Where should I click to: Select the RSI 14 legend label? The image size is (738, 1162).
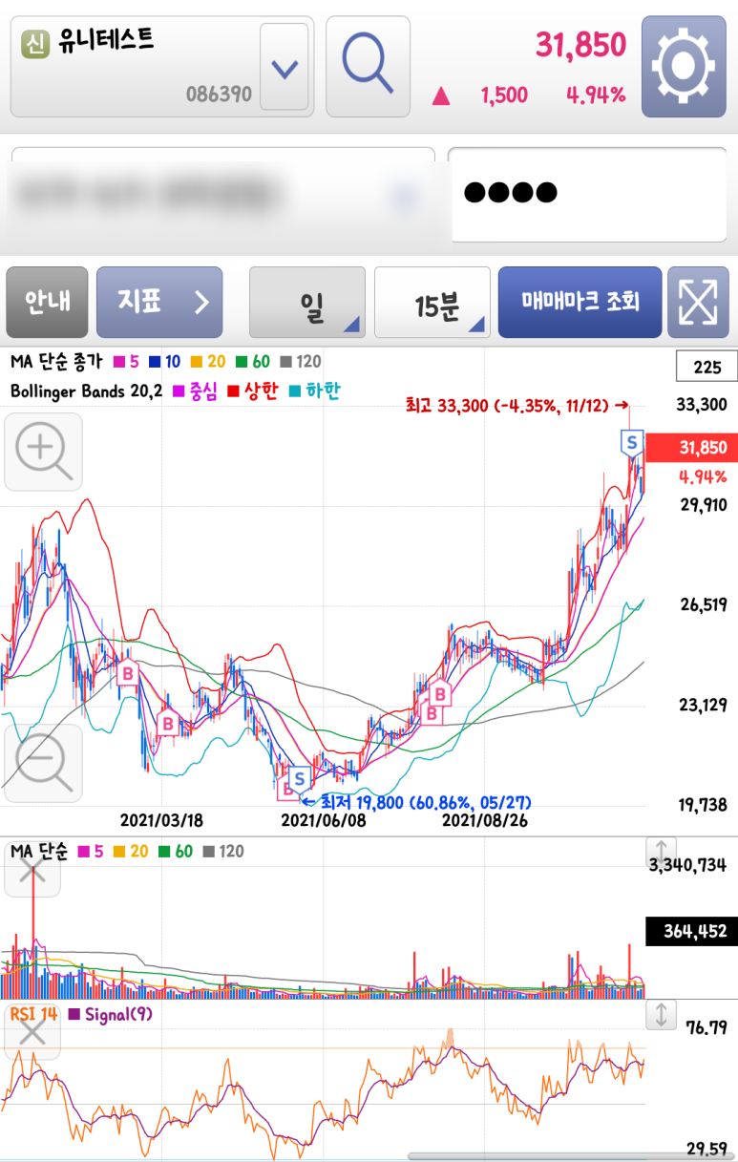33,1014
